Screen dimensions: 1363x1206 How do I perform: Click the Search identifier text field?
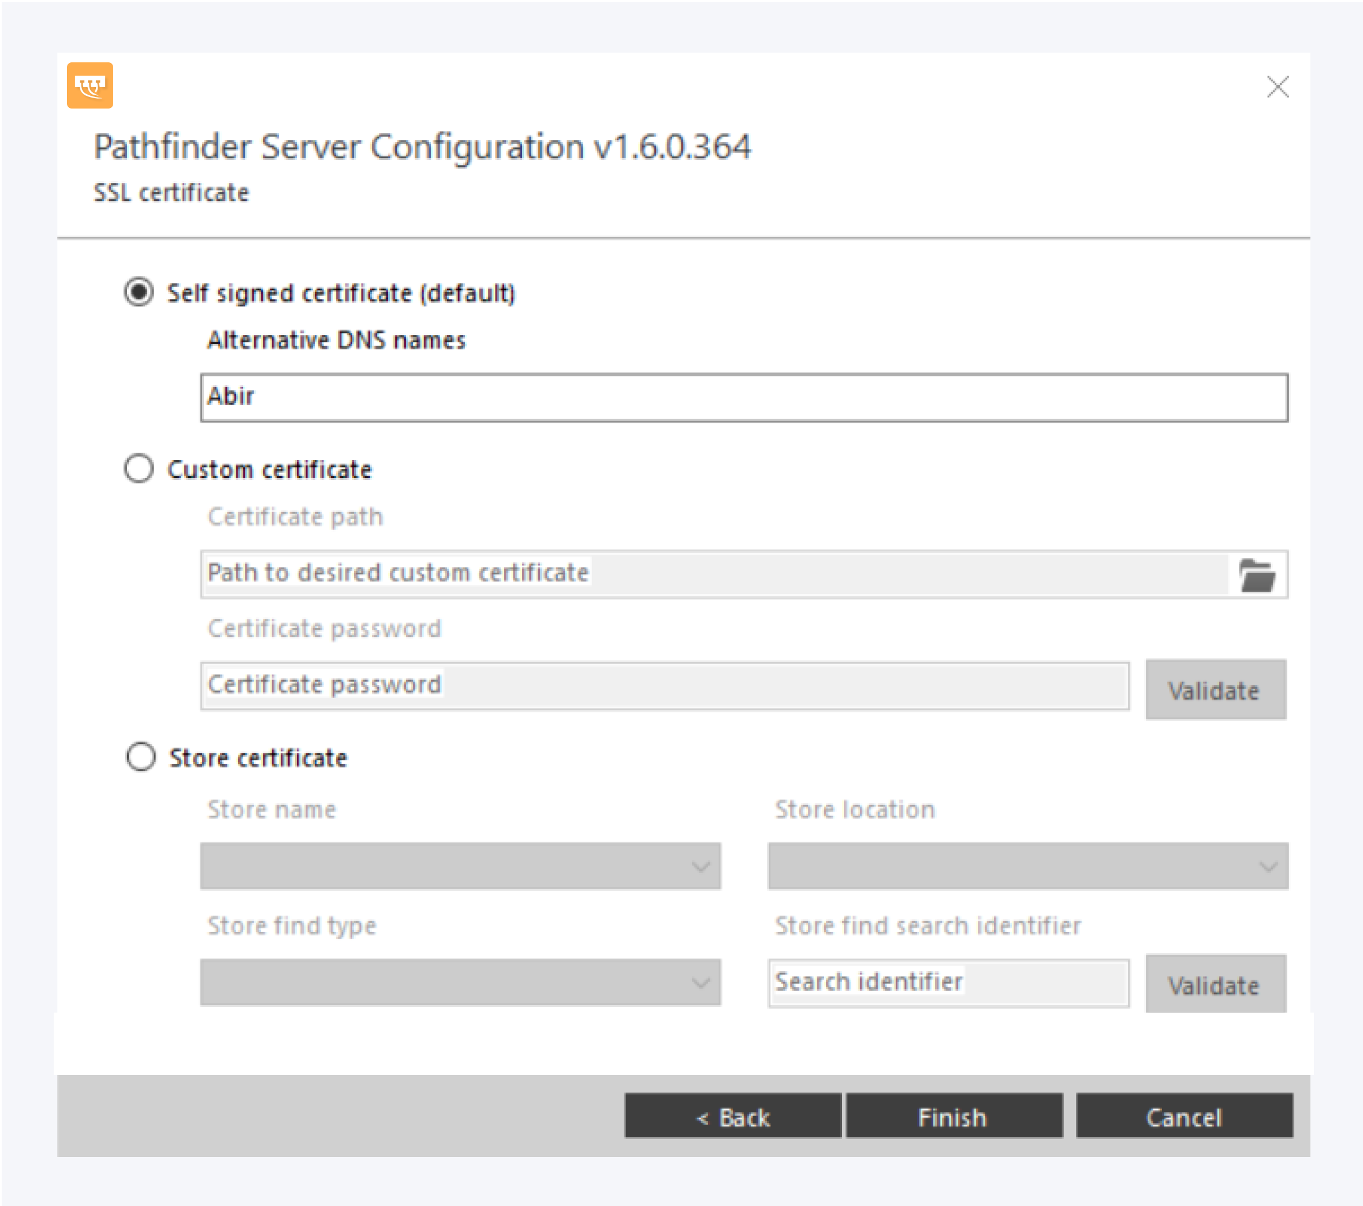pyautogui.click(x=947, y=983)
